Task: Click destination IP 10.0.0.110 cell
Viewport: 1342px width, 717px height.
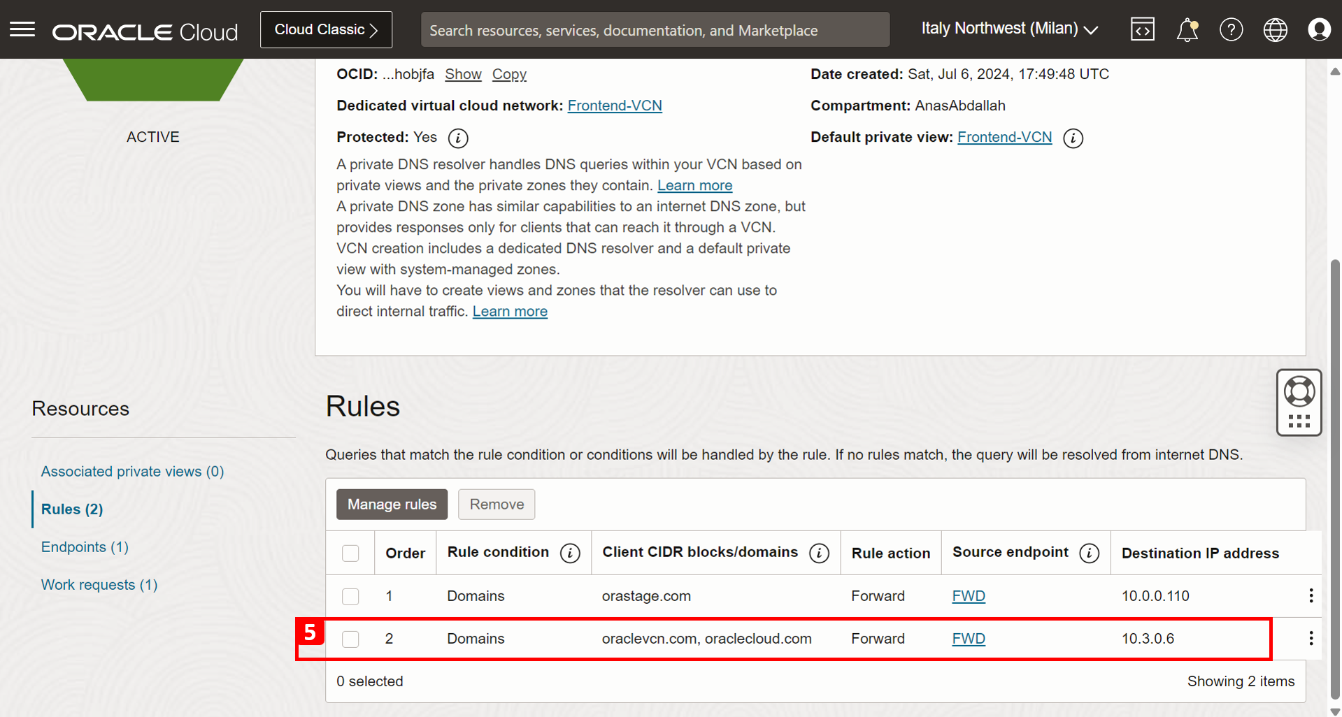Action: (1155, 596)
